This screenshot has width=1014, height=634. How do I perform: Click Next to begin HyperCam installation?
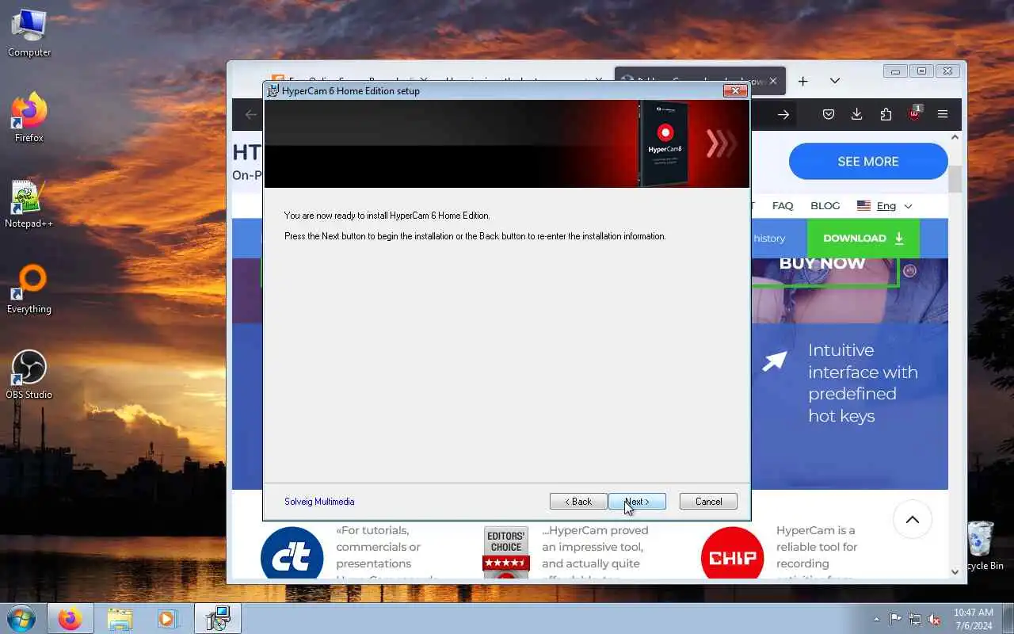pos(637,502)
